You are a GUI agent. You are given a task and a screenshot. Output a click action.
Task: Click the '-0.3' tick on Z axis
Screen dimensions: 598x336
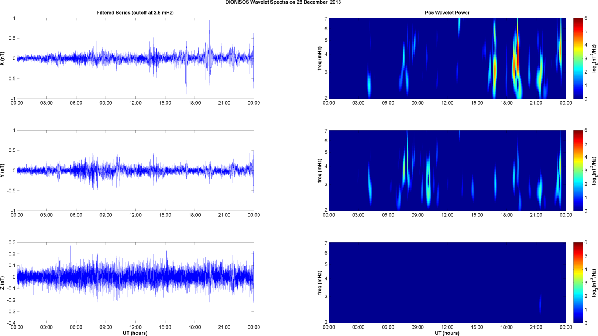click(x=11, y=312)
